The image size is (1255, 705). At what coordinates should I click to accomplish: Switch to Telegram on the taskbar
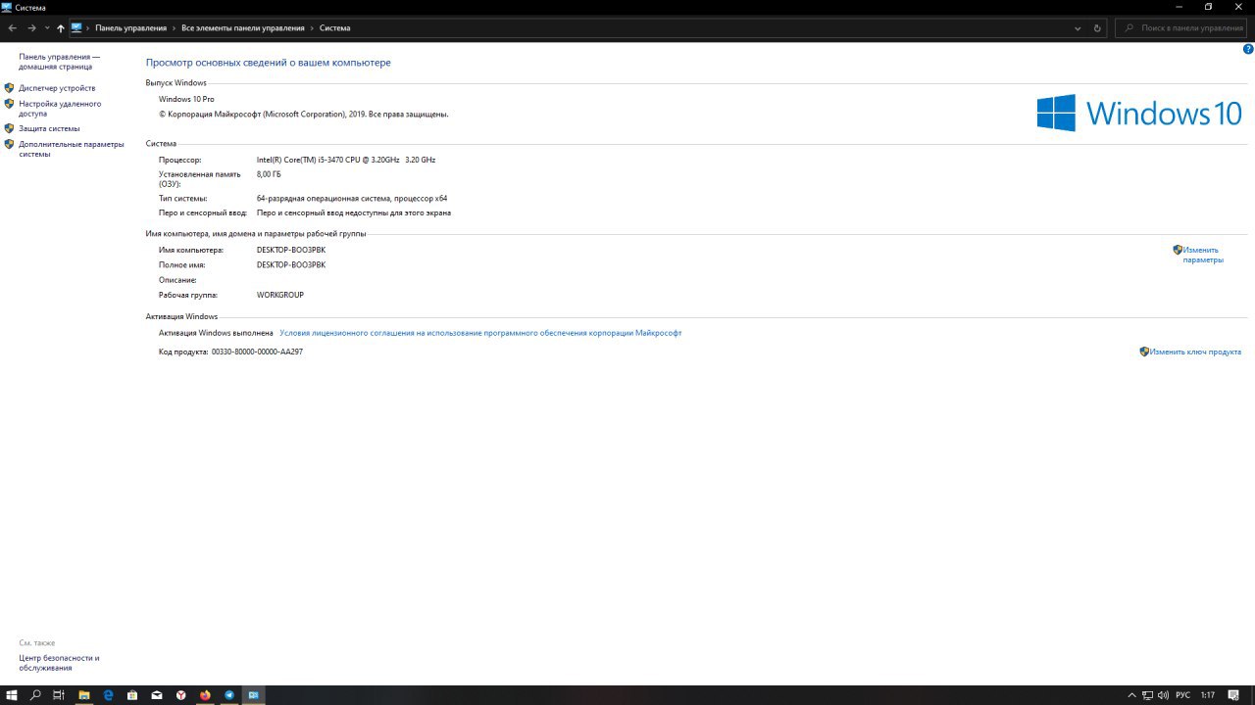tap(229, 695)
